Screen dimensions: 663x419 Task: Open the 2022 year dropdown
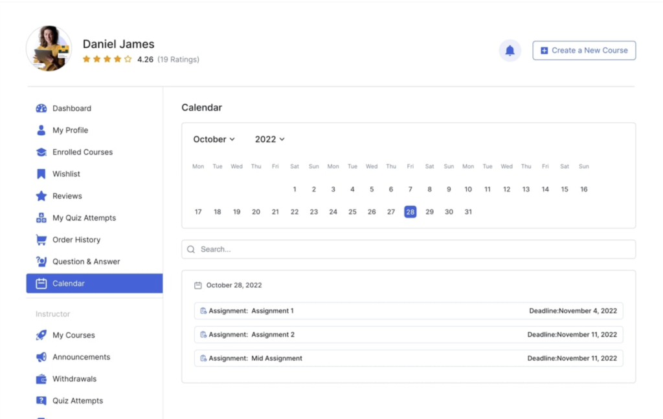tap(269, 139)
